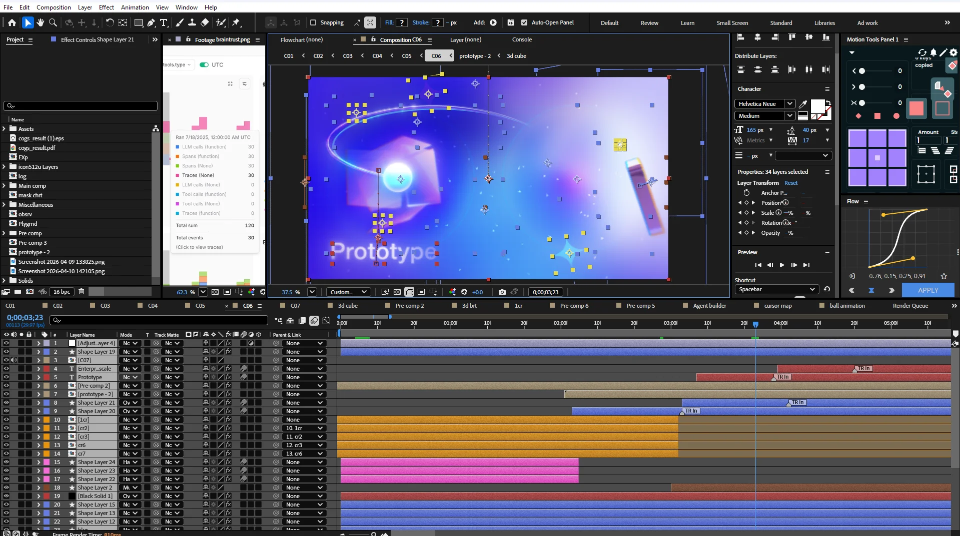The image size is (960, 536).
Task: Click the Home icon in the toolbar
Action: coord(12,22)
